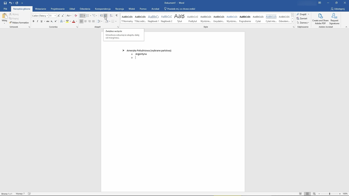Click the Clear Formatting eraser icon
Image resolution: width=349 pixels, height=196 pixels.
76,16
